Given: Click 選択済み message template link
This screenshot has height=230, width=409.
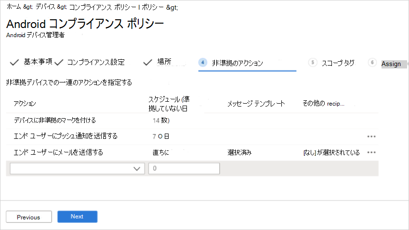Looking at the screenshot, I should (x=240, y=152).
